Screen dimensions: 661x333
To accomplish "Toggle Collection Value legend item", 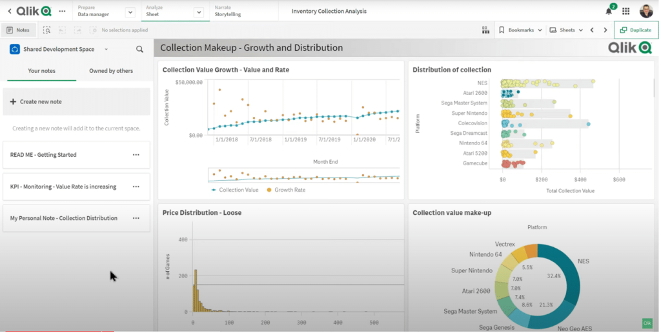I will (x=235, y=190).
